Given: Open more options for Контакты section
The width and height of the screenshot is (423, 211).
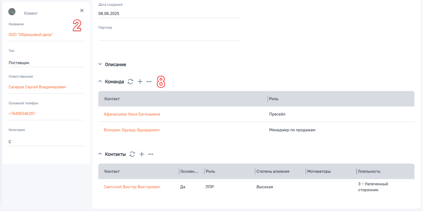Looking at the screenshot, I should pyautogui.click(x=151, y=154).
